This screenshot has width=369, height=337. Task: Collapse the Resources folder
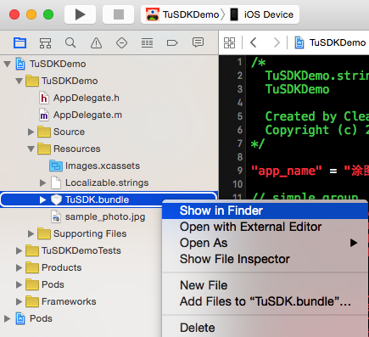(31, 149)
